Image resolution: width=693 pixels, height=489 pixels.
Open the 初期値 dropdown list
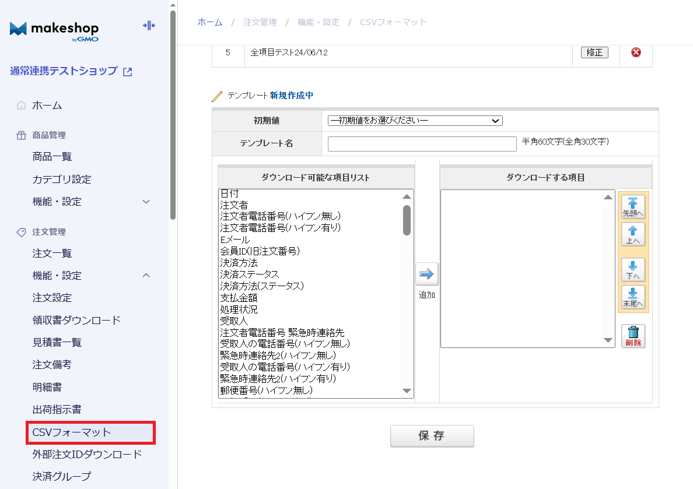[x=415, y=121]
